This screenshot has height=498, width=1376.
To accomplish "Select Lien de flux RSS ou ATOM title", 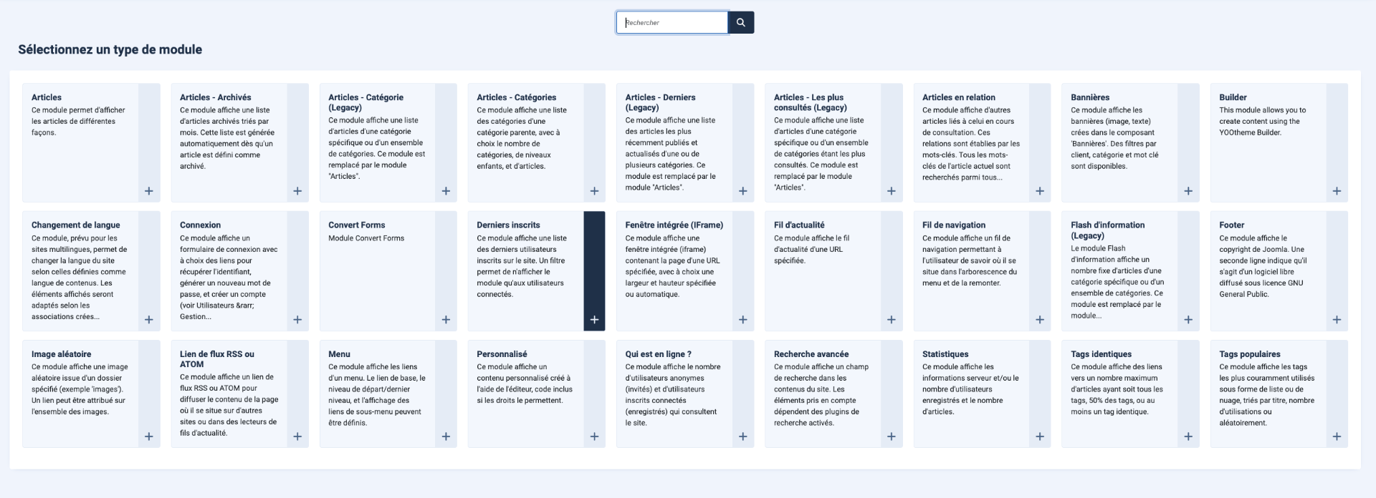I will coord(217,359).
